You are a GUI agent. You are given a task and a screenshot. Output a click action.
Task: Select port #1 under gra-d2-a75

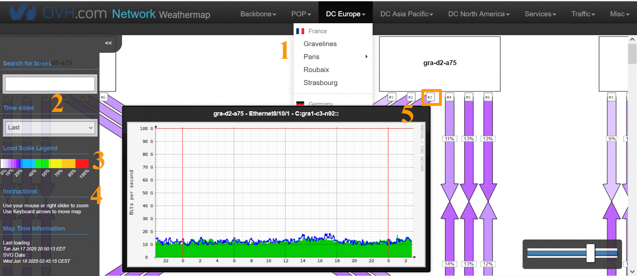tap(391, 97)
